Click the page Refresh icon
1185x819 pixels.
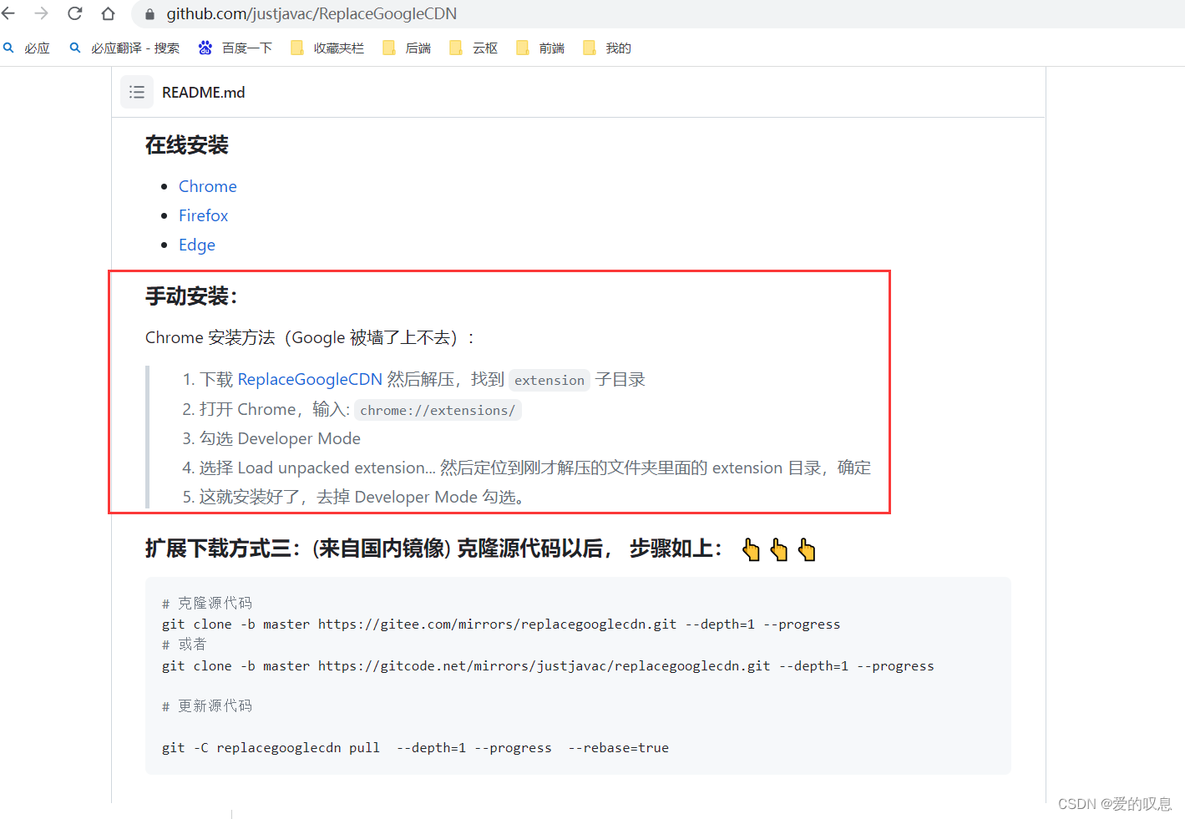[74, 13]
